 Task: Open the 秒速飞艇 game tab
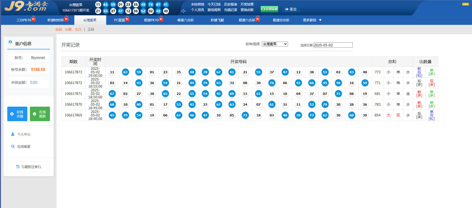(x=217, y=20)
